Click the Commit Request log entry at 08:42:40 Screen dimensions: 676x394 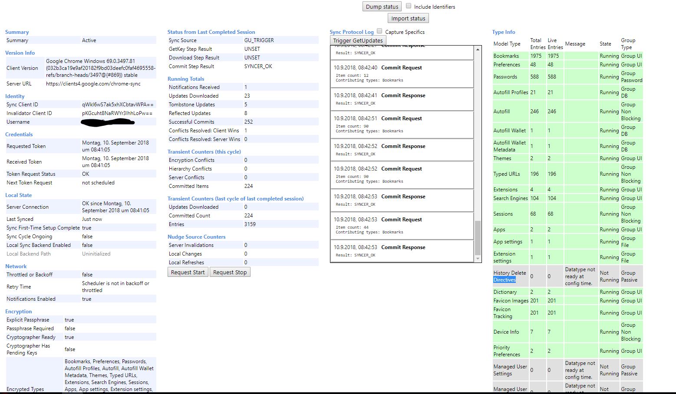coord(402,73)
